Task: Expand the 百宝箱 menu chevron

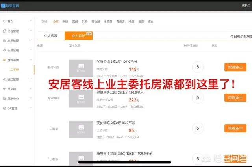Action: [30, 88]
